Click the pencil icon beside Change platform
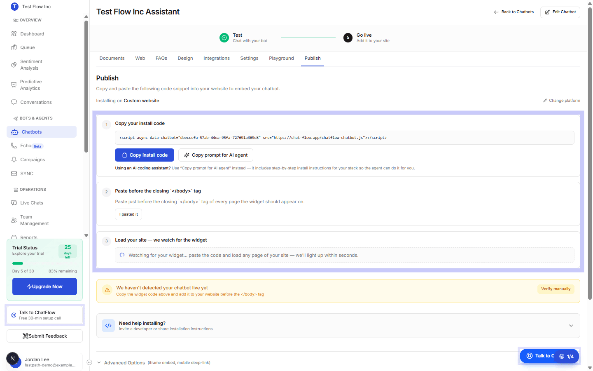 tap(545, 101)
